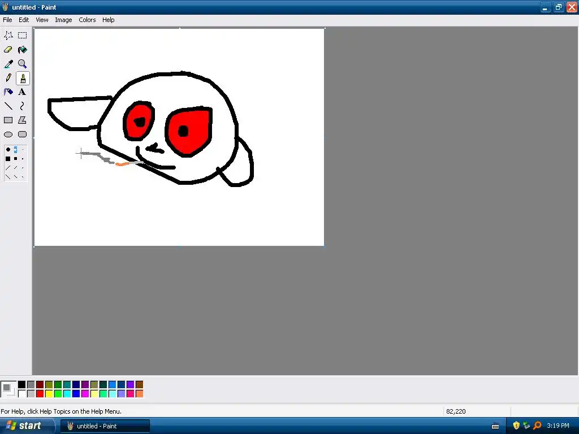Screen dimensions: 579x434
Task: Choose the bright yellow swatch
Action: (x=49, y=394)
